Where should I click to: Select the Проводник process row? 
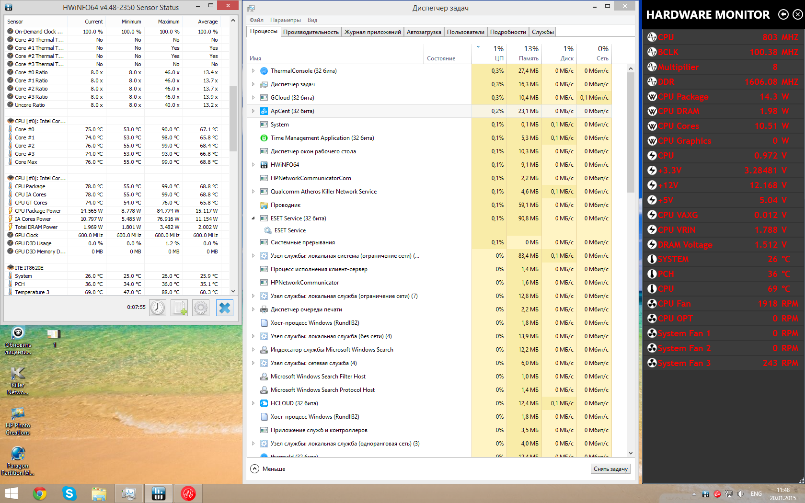tap(429, 205)
